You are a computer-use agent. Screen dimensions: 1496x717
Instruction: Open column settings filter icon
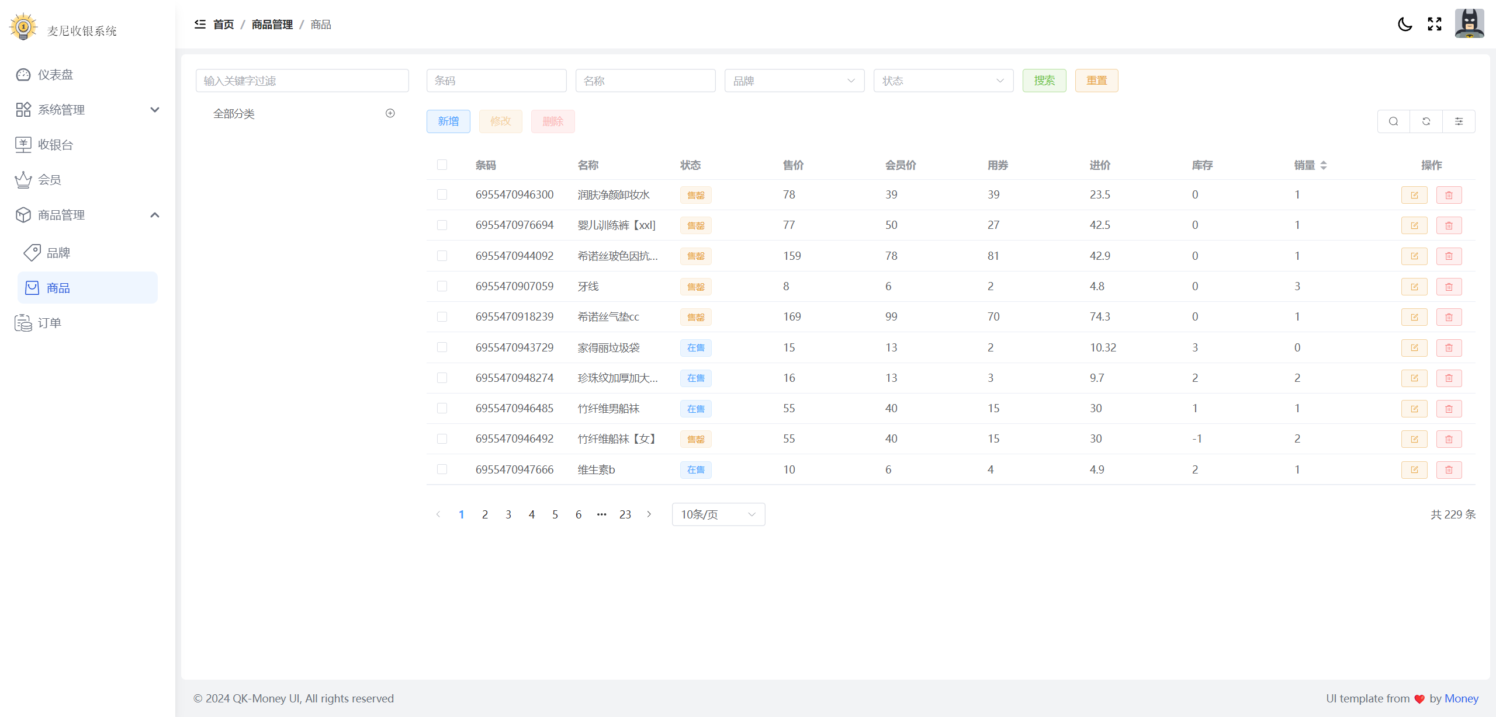click(x=1459, y=121)
